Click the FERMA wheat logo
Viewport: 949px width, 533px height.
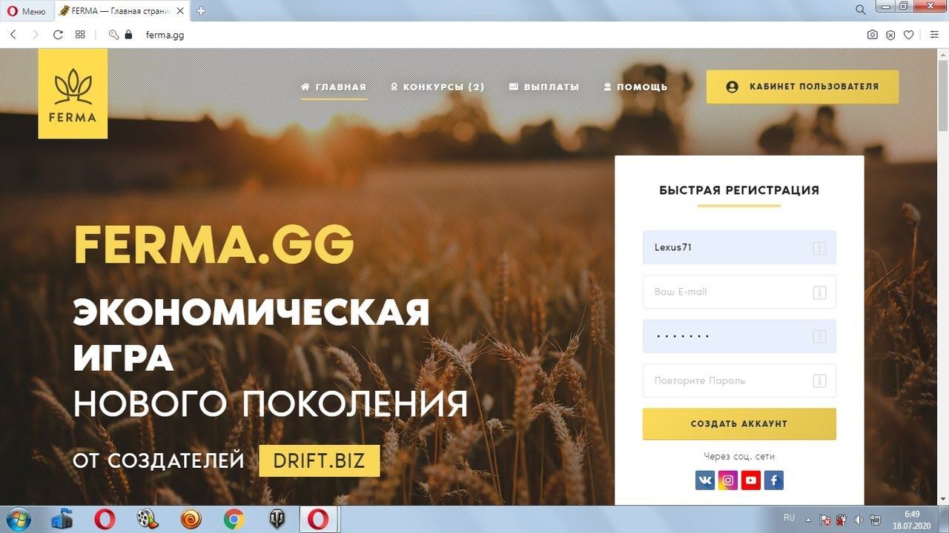pos(73,94)
